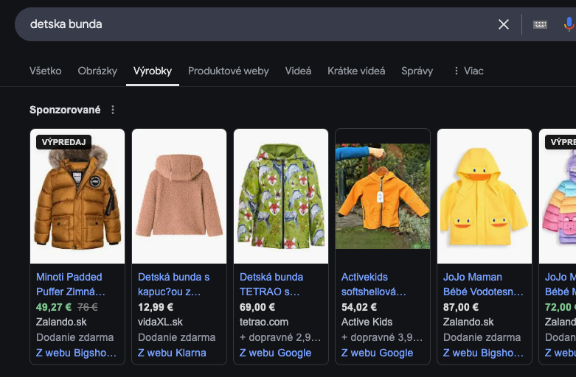576x377 pixels.
Task: Switch to the Obrázky tab
Action: (97, 71)
